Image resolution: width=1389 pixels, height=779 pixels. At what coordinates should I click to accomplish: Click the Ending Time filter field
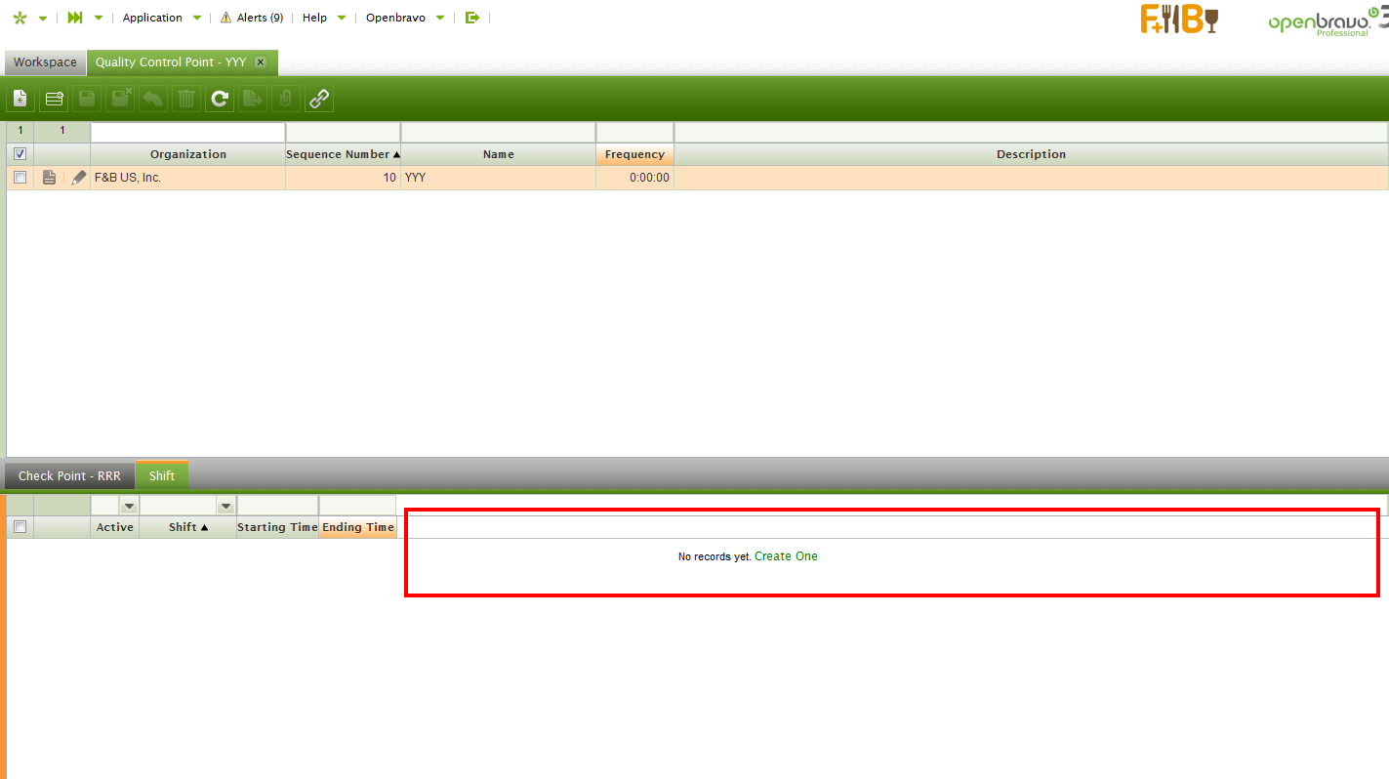pyautogui.click(x=357, y=506)
